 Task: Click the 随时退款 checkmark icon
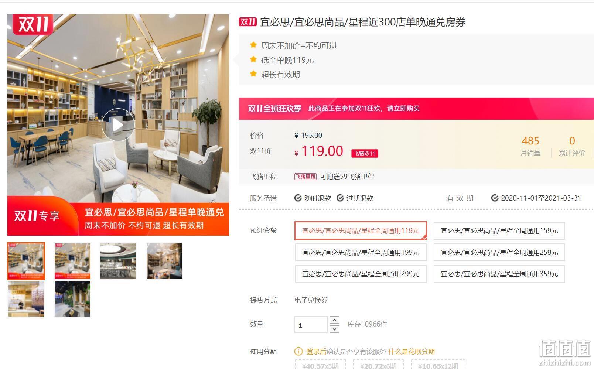[298, 198]
